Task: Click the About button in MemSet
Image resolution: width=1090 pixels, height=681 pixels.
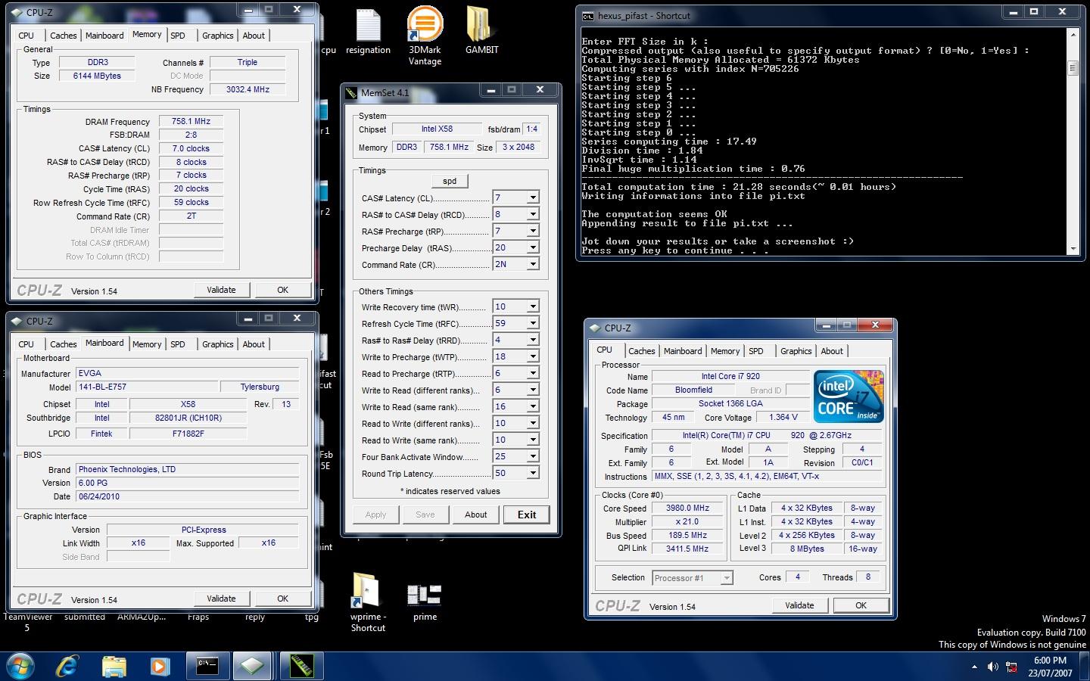Action: (x=475, y=515)
